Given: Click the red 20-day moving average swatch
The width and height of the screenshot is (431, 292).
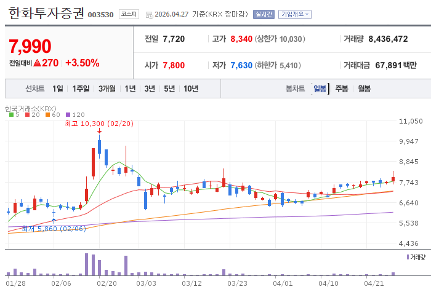Looking at the screenshot, I should (27, 115).
